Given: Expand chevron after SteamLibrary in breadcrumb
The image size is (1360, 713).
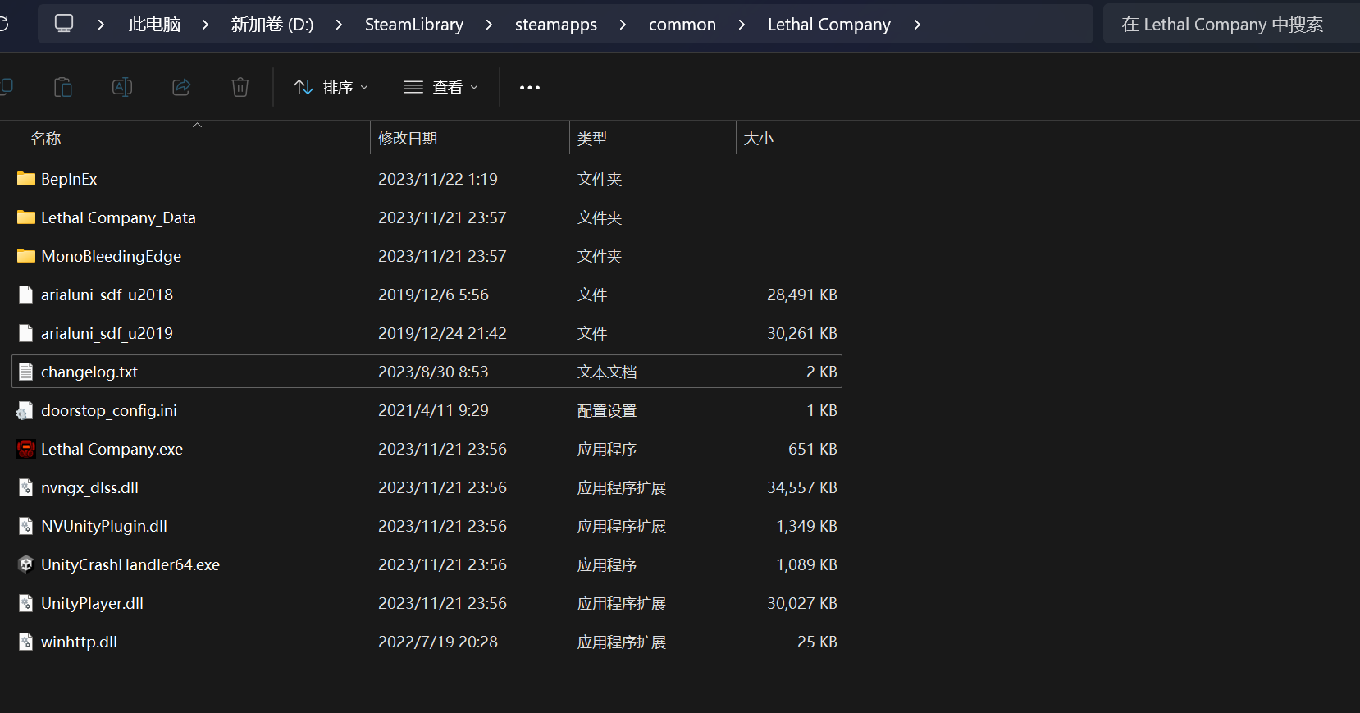Looking at the screenshot, I should click(x=489, y=25).
